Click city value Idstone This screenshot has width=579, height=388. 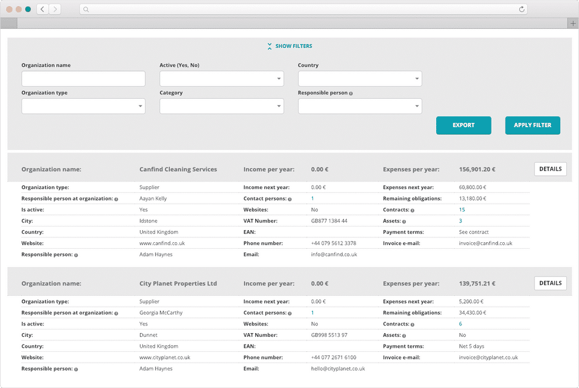click(x=148, y=221)
